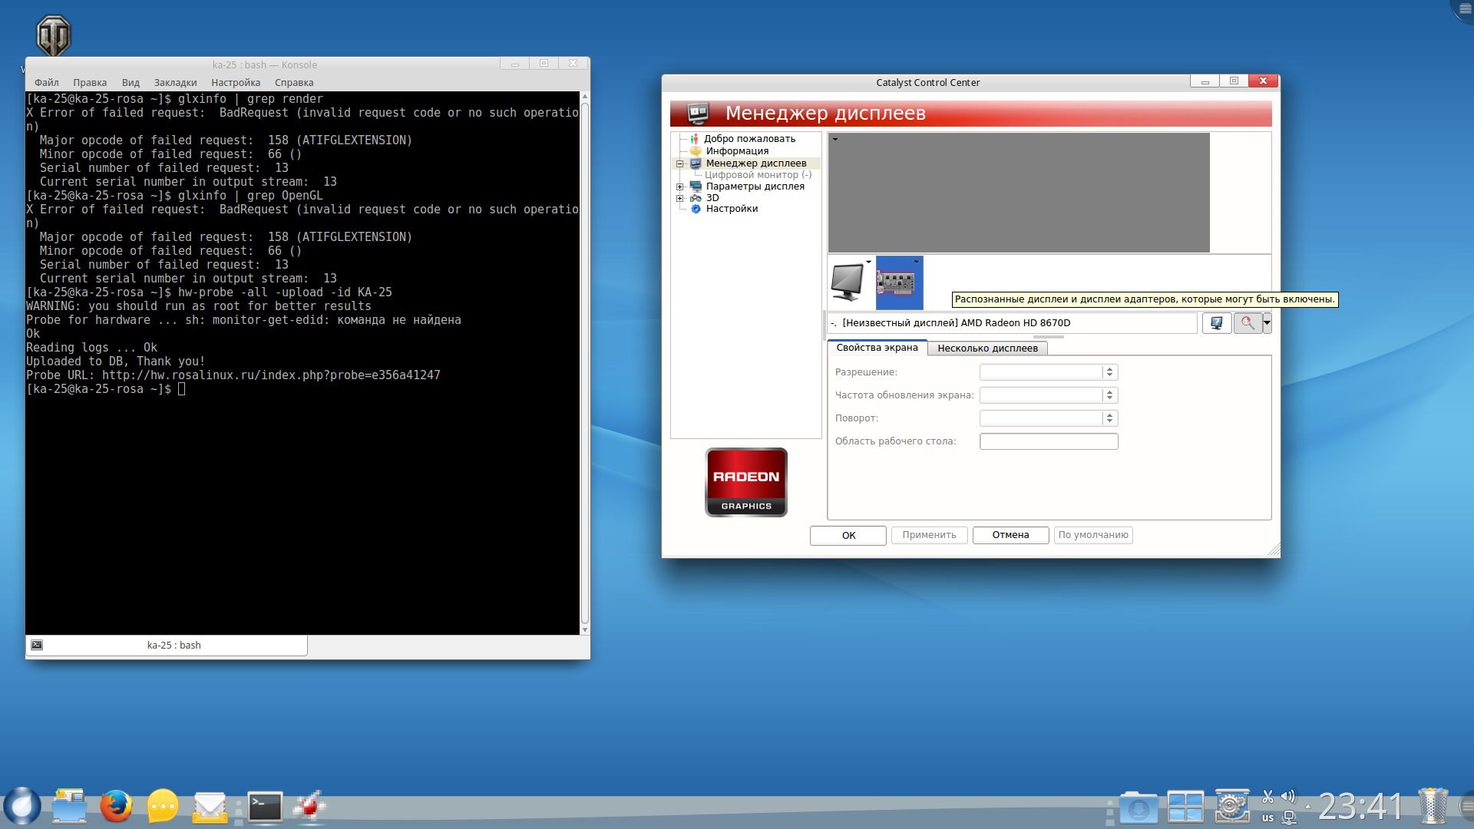The width and height of the screenshot is (1474, 829).
Task: Collapse the Менеджер дисплеев tree node
Action: (679, 163)
